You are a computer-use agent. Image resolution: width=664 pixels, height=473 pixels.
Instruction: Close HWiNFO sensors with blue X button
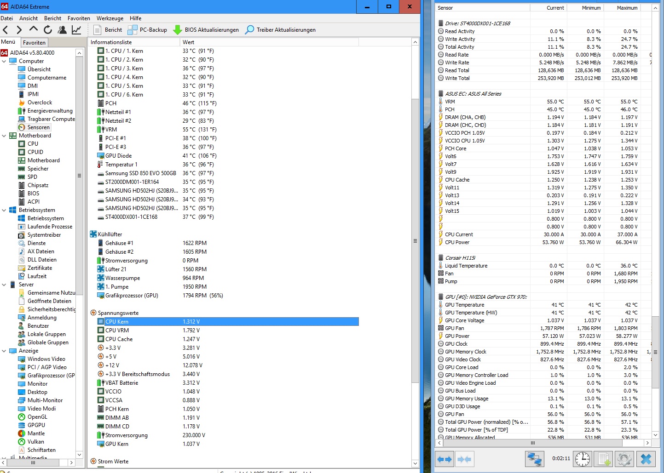pyautogui.click(x=646, y=459)
